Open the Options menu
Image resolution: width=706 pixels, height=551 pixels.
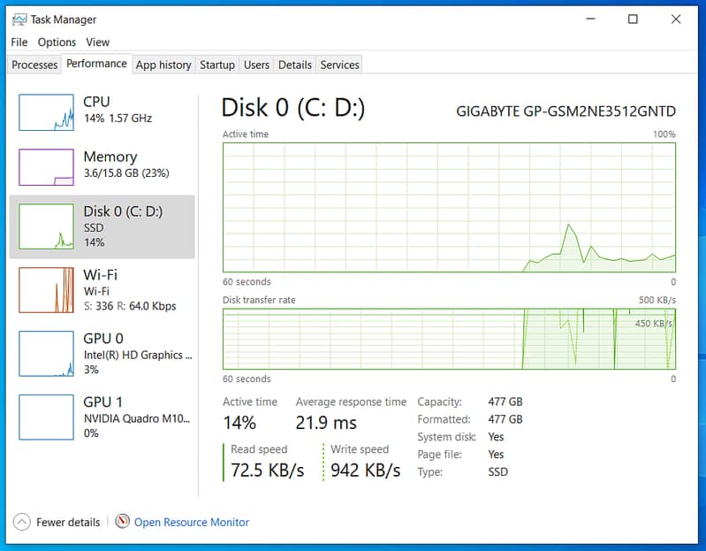pos(57,42)
